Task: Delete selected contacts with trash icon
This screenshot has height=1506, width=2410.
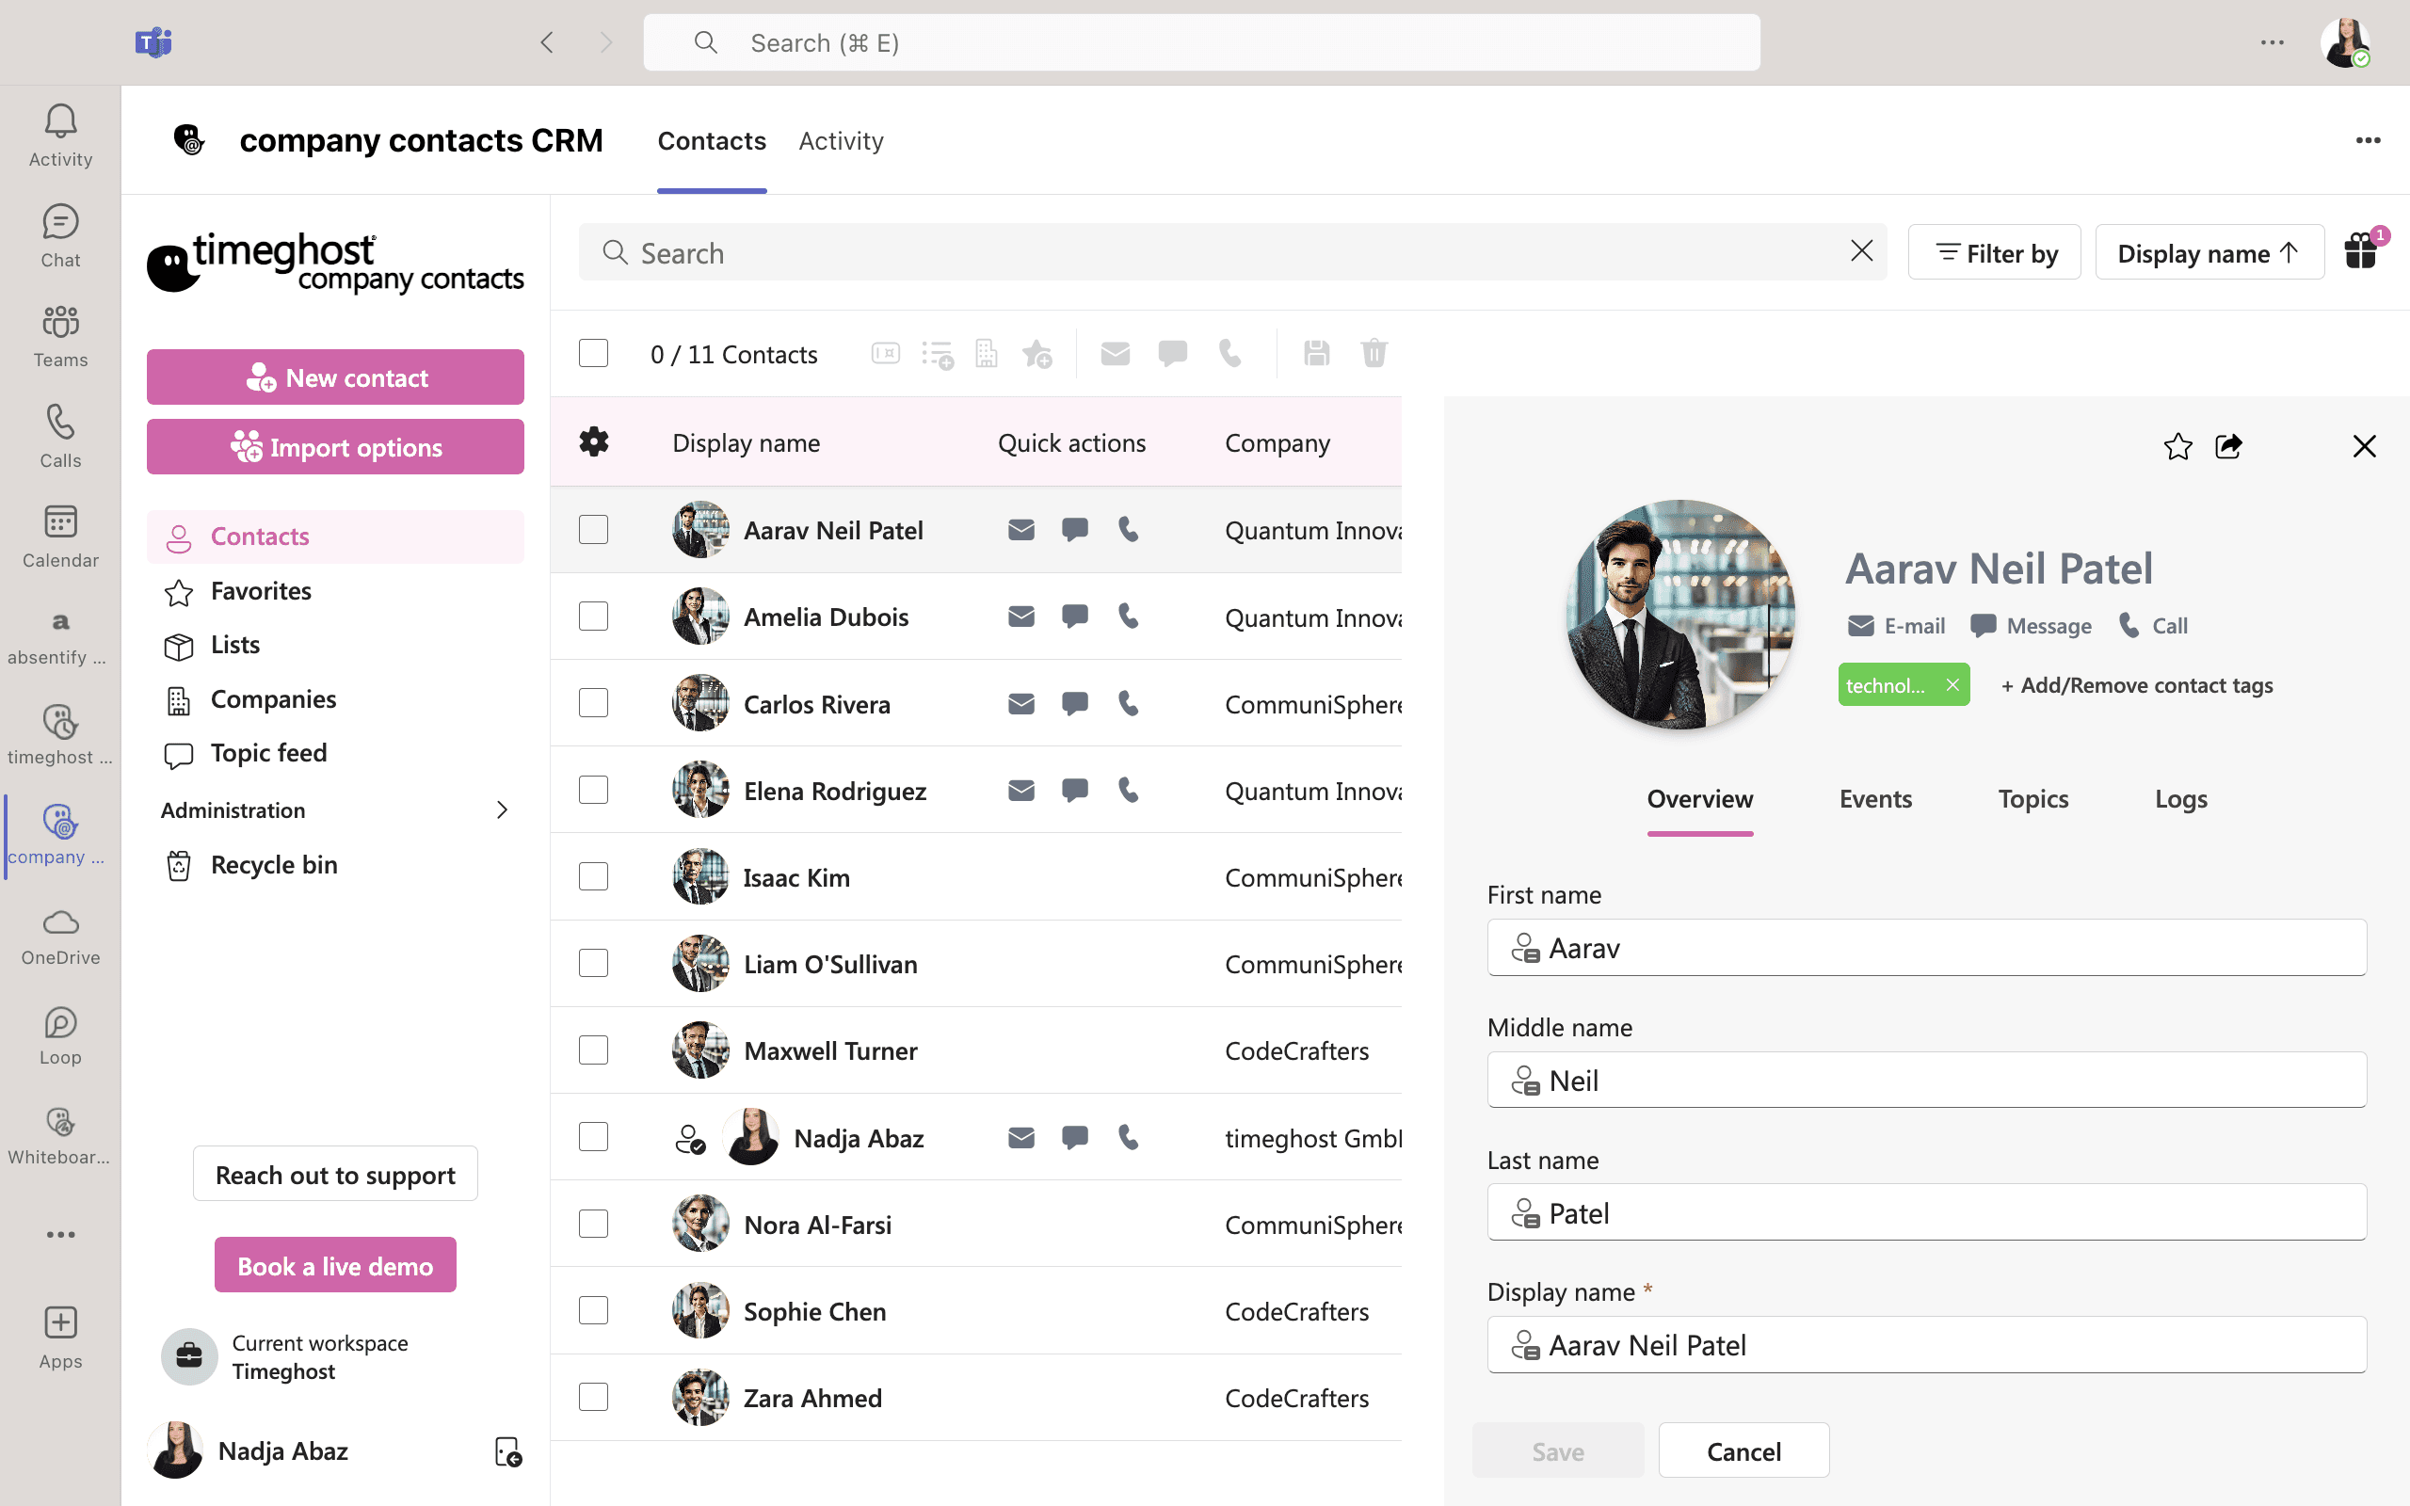Action: [x=1374, y=354]
